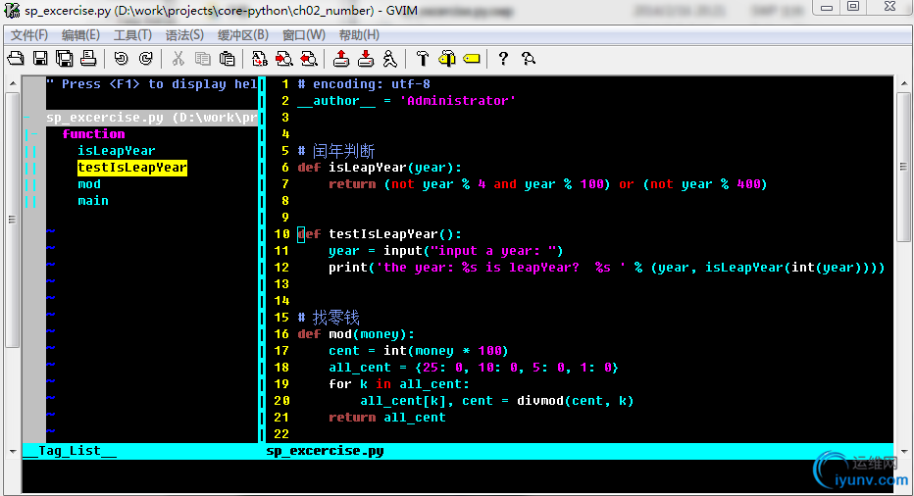Image resolution: width=914 pixels, height=496 pixels.
Task: Click the Find Next icon
Action: click(283, 58)
